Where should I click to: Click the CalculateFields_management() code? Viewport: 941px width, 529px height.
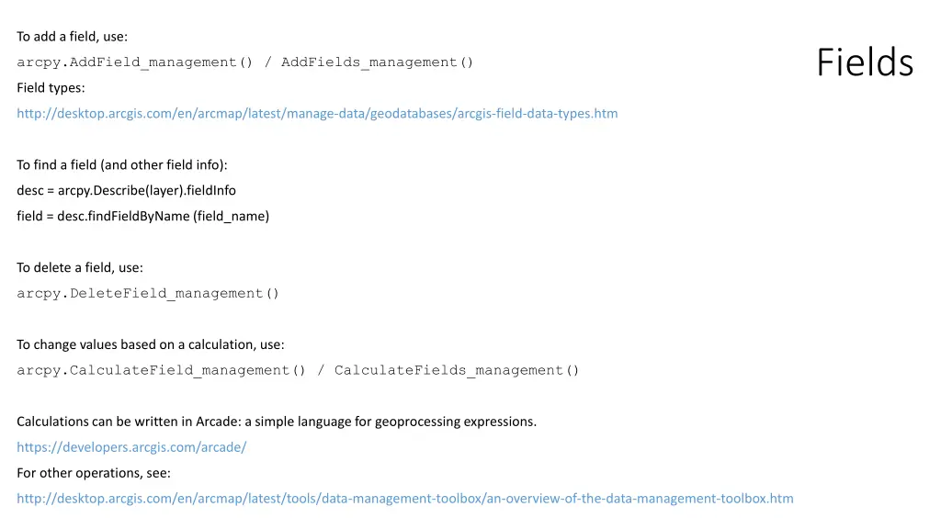pyautogui.click(x=457, y=371)
